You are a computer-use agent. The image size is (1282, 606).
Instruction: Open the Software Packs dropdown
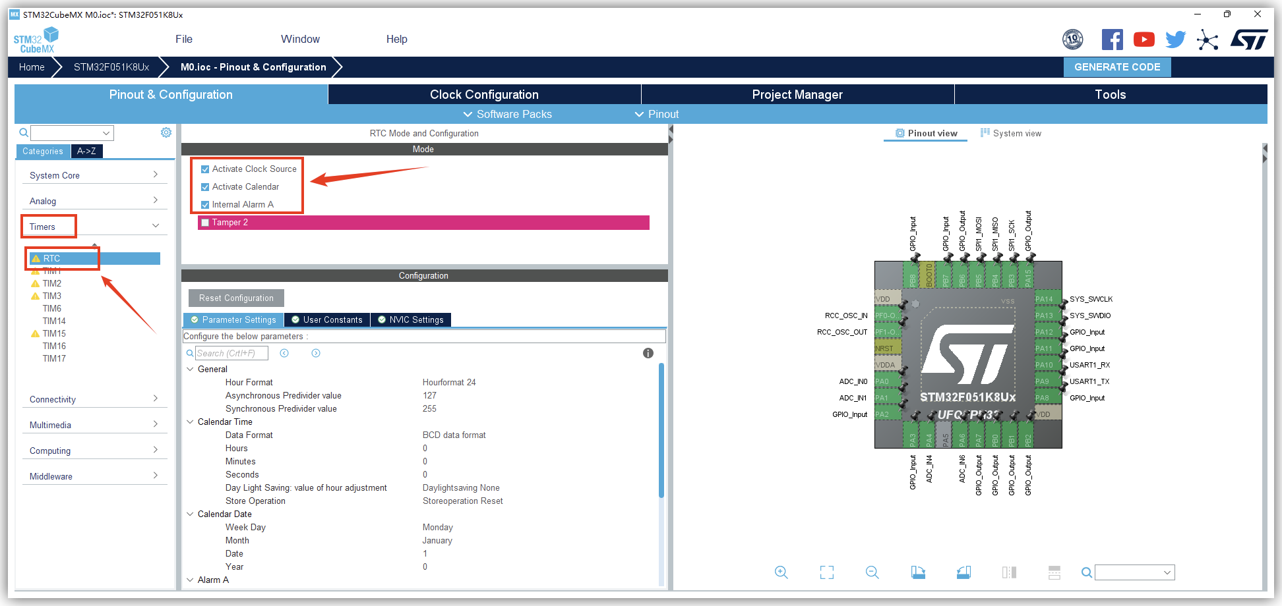click(507, 114)
